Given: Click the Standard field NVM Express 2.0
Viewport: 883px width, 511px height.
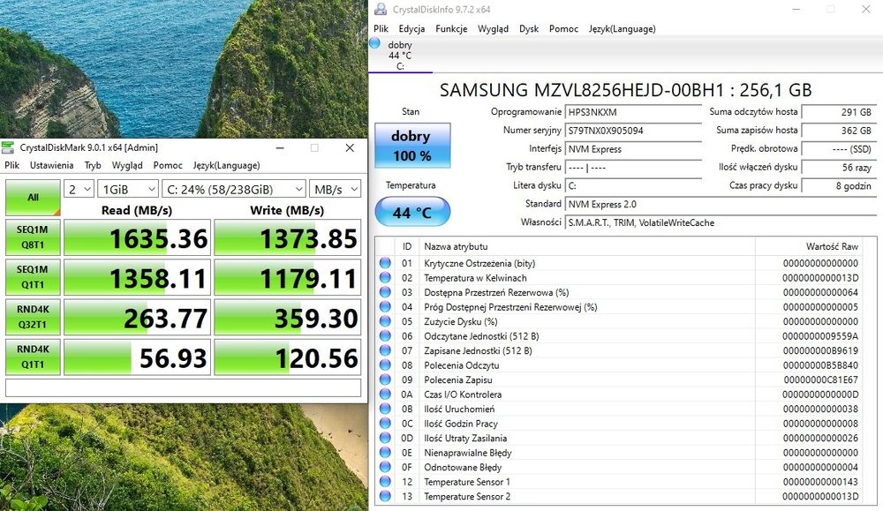Looking at the screenshot, I should pyautogui.click(x=721, y=204).
